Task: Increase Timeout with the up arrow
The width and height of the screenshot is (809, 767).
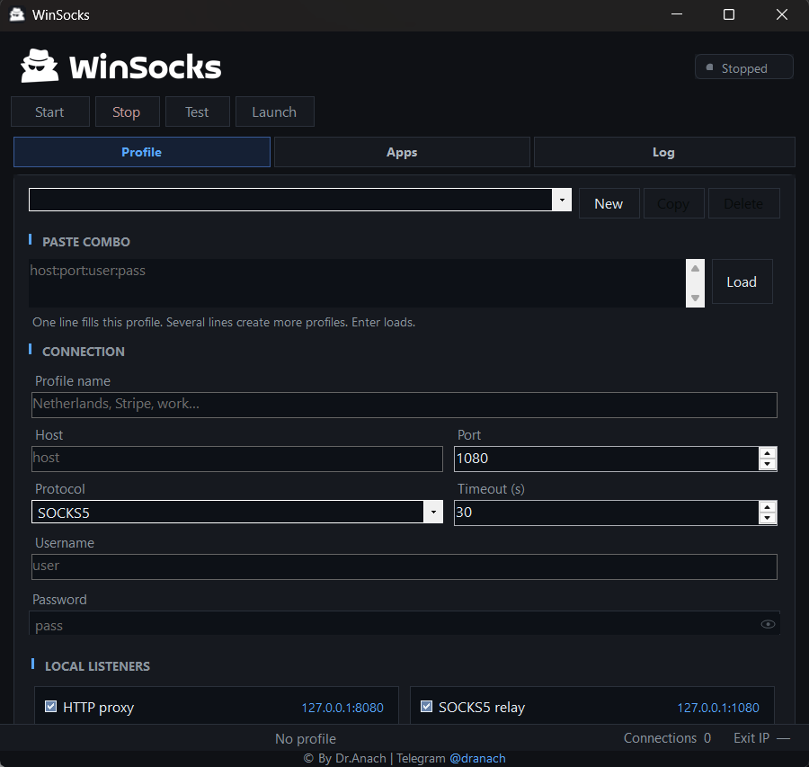Action: click(768, 507)
